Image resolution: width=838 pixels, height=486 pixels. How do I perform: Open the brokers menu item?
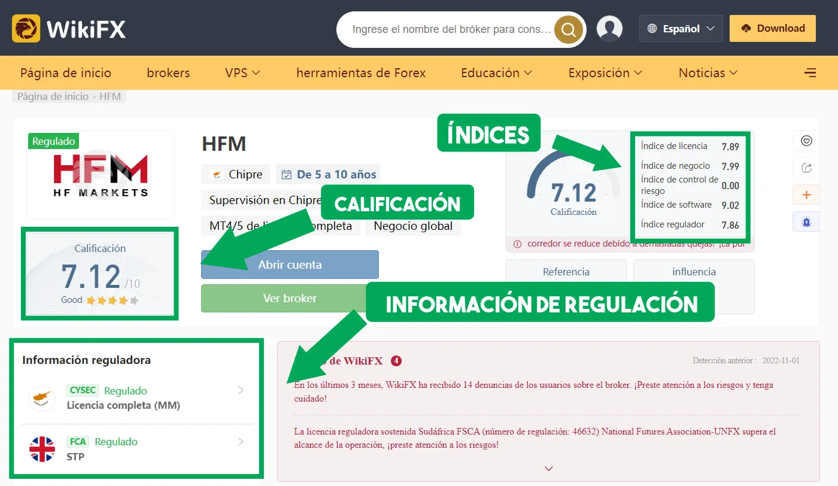(x=168, y=73)
